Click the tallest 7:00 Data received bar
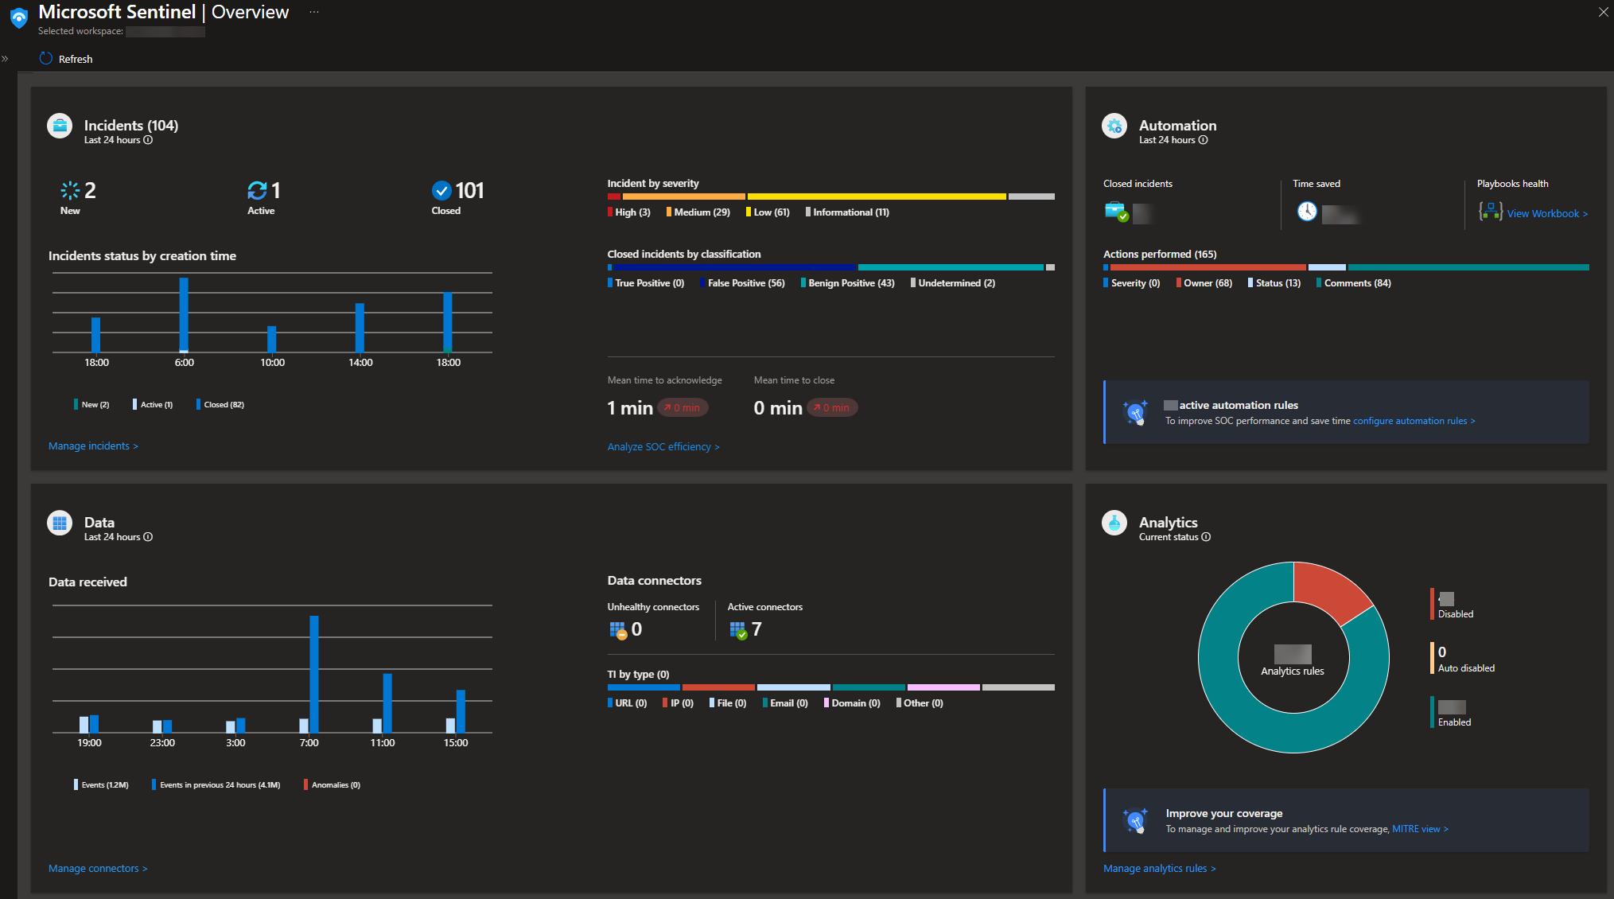Screen dimensions: 1614x899 click(314, 673)
